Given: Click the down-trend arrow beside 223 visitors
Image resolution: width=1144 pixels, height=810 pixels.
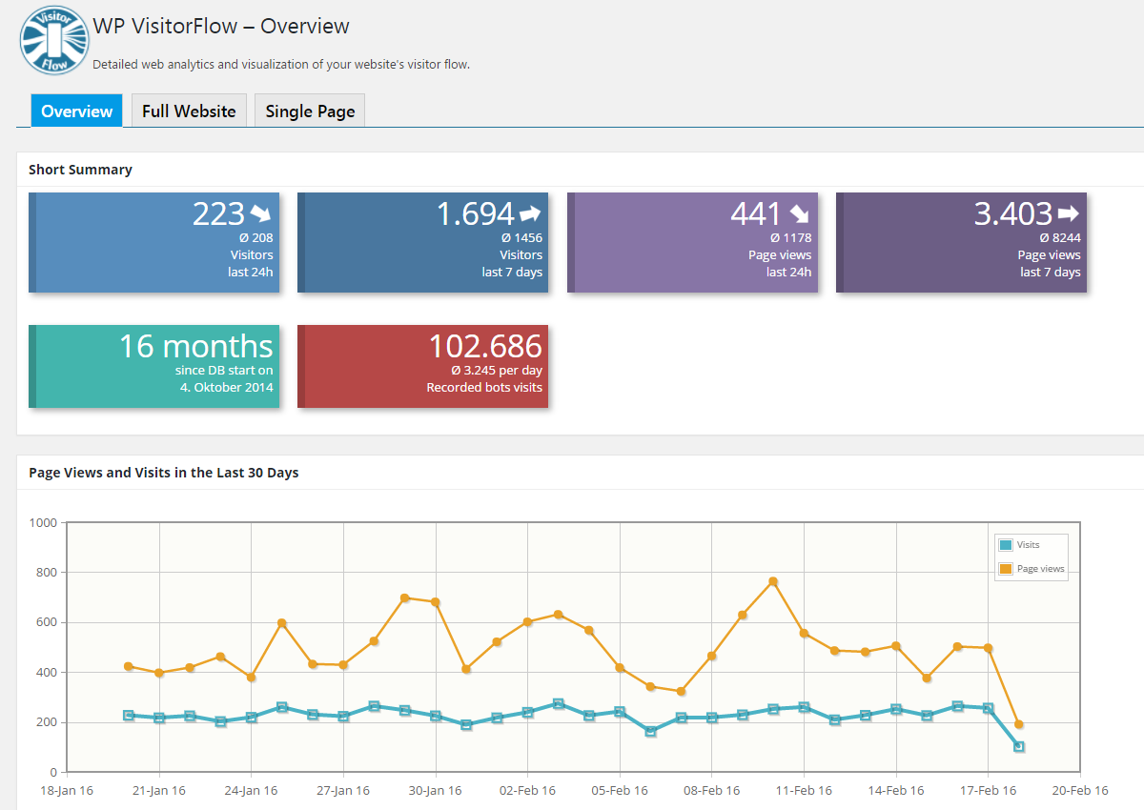Looking at the screenshot, I should tap(260, 213).
